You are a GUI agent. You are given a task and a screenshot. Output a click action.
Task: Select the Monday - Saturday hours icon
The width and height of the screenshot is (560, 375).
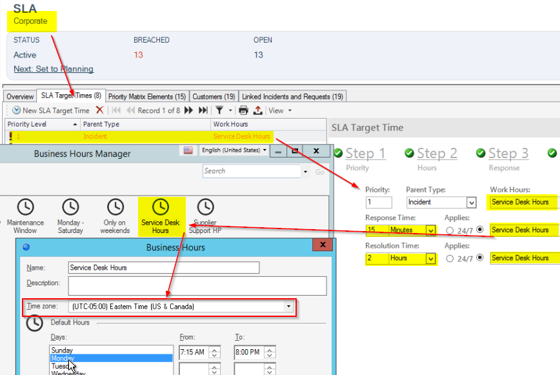[x=70, y=208]
